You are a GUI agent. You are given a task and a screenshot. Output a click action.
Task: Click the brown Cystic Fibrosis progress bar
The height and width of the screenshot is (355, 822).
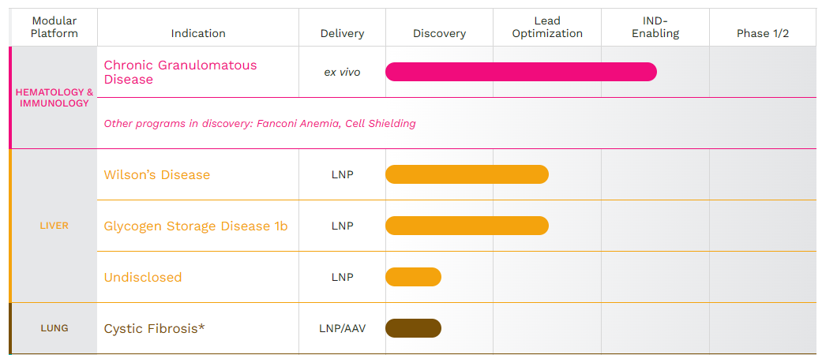coord(413,328)
